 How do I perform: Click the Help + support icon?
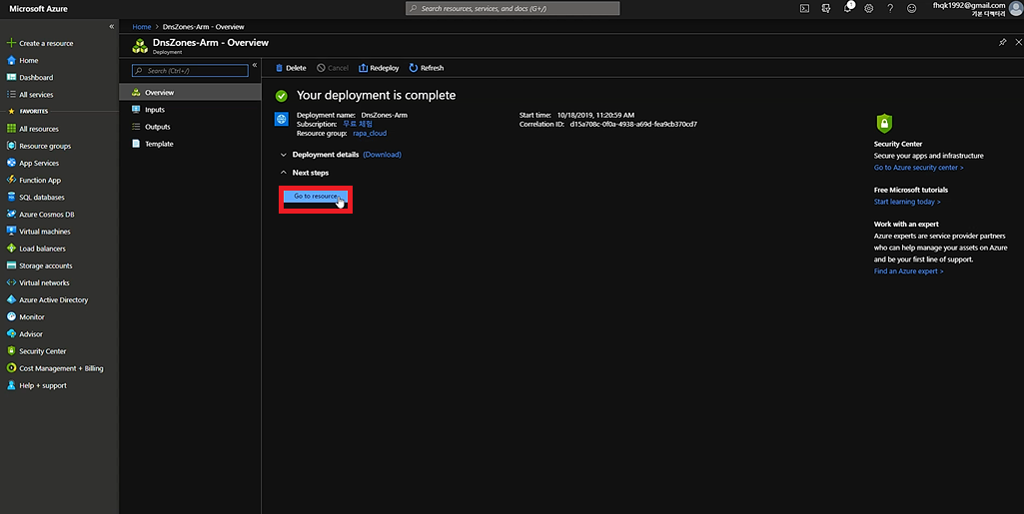pos(11,385)
